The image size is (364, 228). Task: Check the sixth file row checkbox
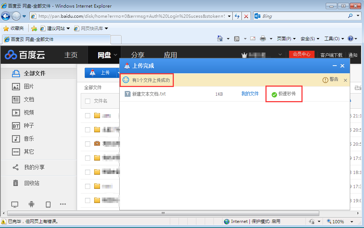pos(88,186)
